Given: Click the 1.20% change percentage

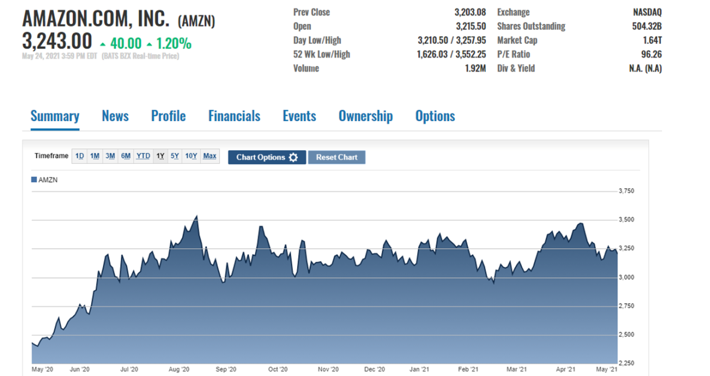Looking at the screenshot, I should [174, 44].
